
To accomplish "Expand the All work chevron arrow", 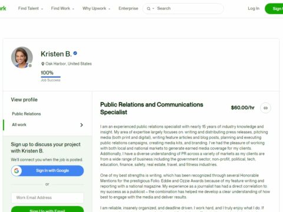I will coord(81,125).
